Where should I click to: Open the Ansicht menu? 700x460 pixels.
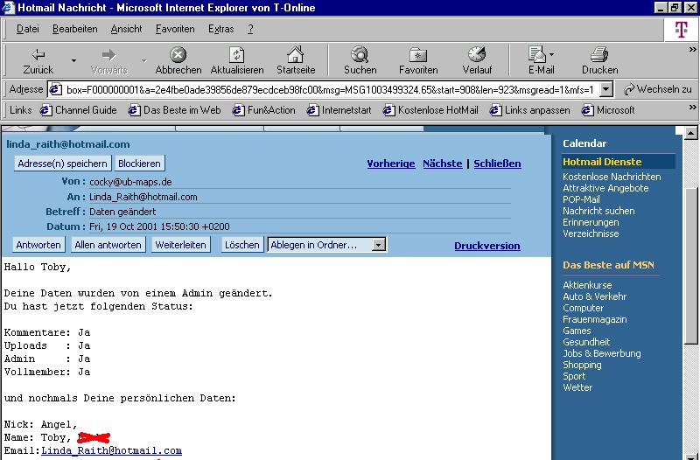click(126, 29)
